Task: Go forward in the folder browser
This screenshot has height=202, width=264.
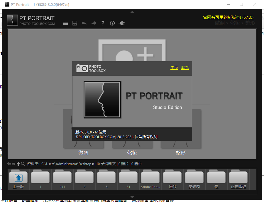Action: pos(13,164)
